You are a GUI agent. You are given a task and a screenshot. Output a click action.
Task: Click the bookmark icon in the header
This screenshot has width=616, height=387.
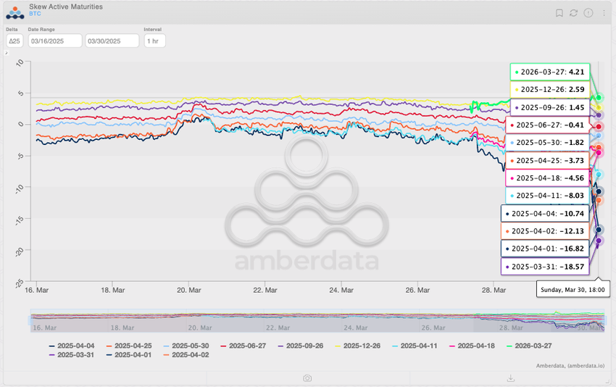[x=559, y=13]
